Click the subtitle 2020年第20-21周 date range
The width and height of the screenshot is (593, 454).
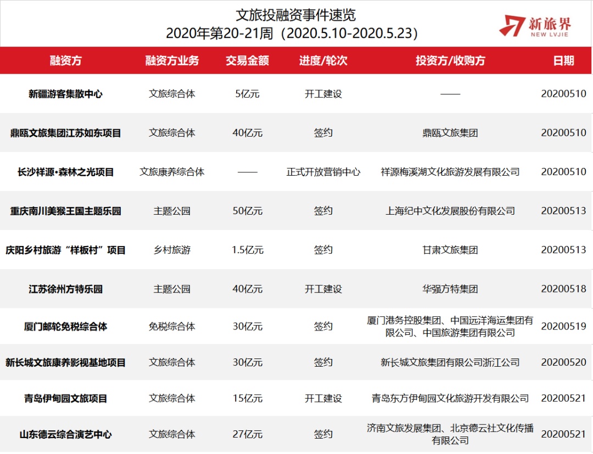[x=292, y=33]
